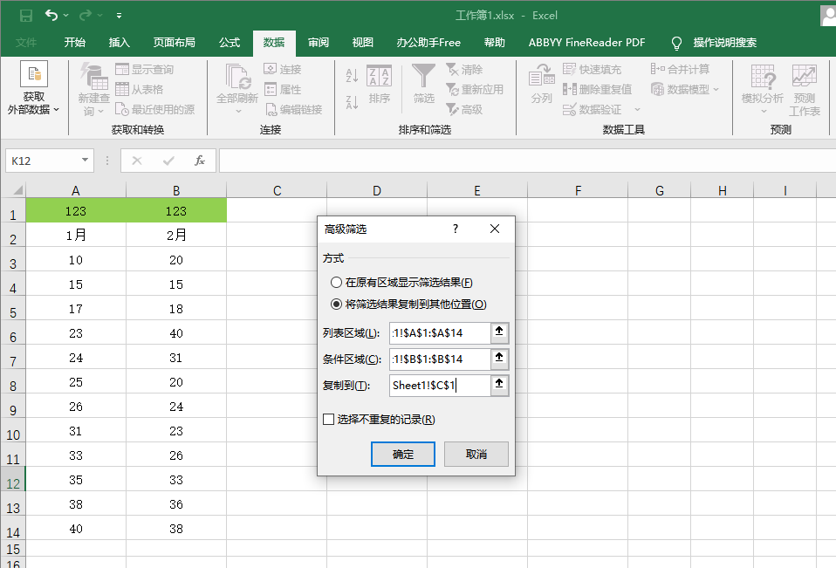The height and width of the screenshot is (568, 836).
Task: Select copy to another location option
Action: point(337,305)
